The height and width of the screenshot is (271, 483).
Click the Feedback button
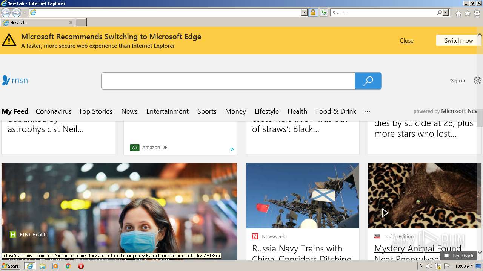[459, 256]
